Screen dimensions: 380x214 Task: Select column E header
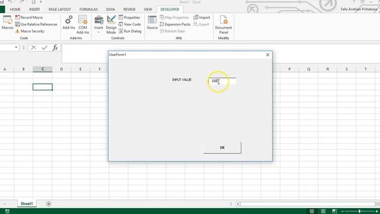(x=81, y=69)
